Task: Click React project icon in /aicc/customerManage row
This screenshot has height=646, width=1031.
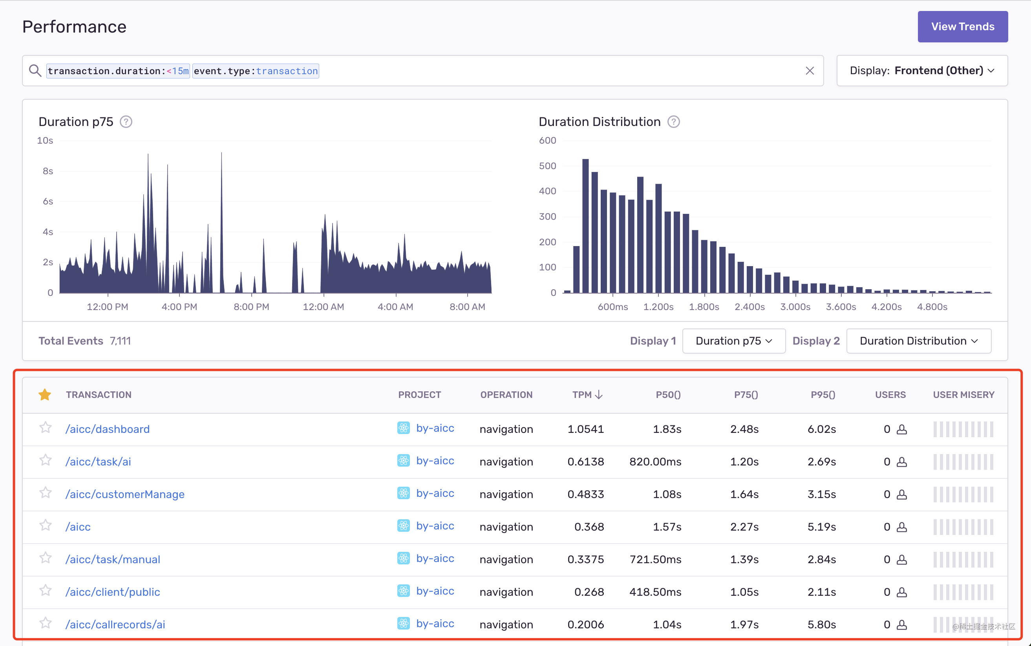Action: [x=403, y=493]
